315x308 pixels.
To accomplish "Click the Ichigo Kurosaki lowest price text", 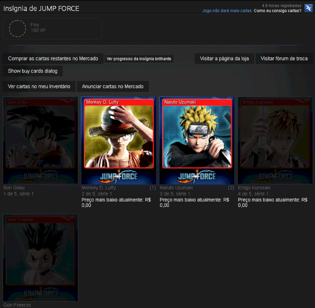I will point(272,202).
